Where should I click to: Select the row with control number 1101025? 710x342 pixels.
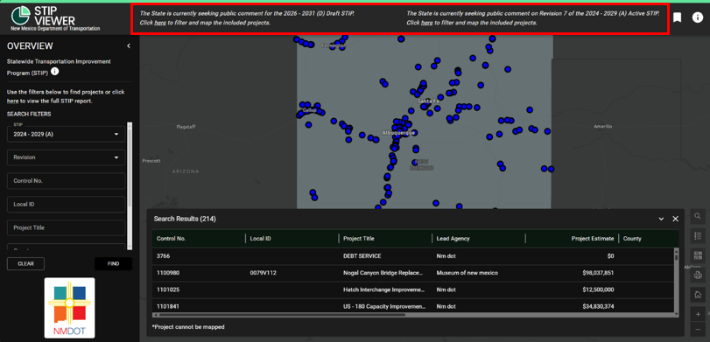point(413,290)
